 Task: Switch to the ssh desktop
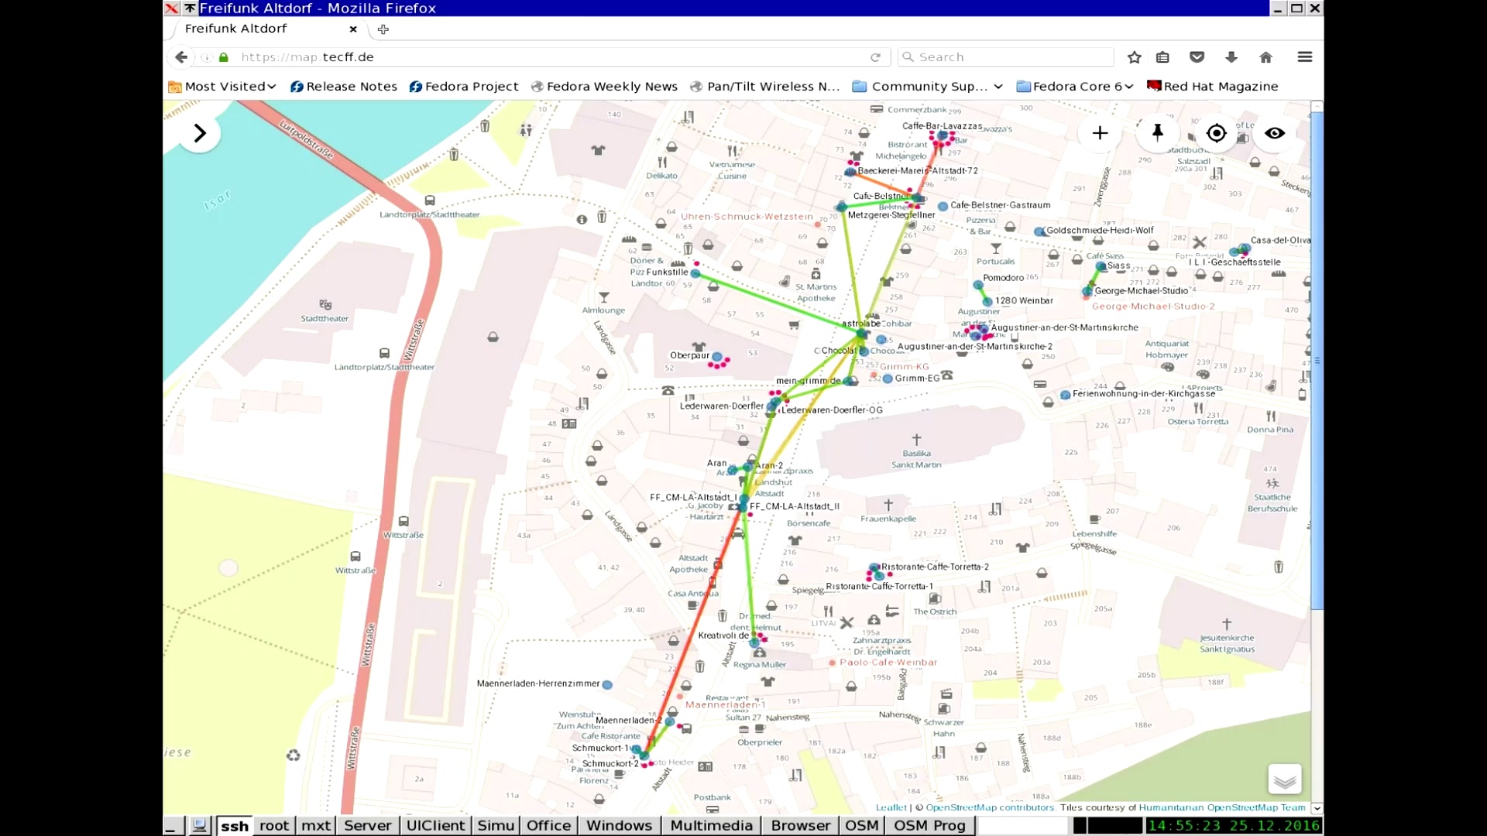[235, 826]
